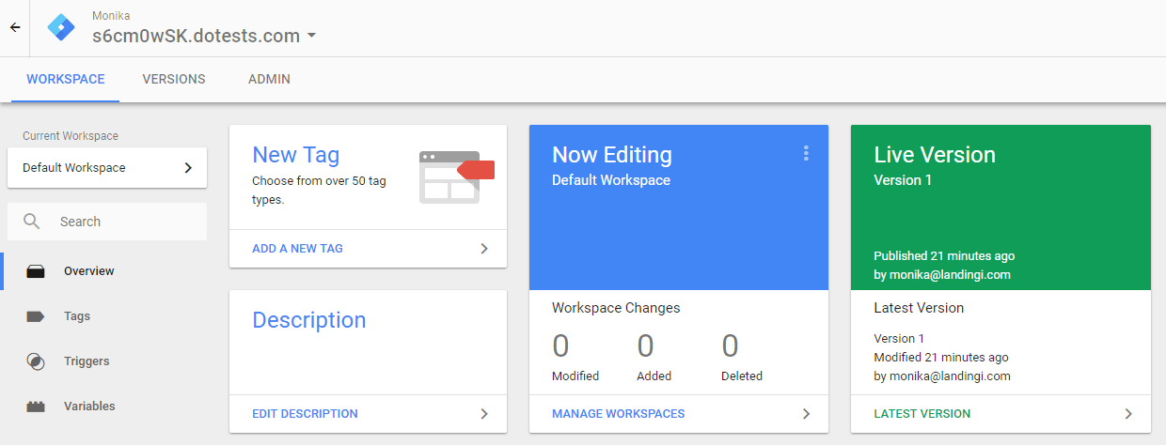Click Modified 21 minutes ago text
Viewport: 1166px width, 445px height.
[x=941, y=357]
